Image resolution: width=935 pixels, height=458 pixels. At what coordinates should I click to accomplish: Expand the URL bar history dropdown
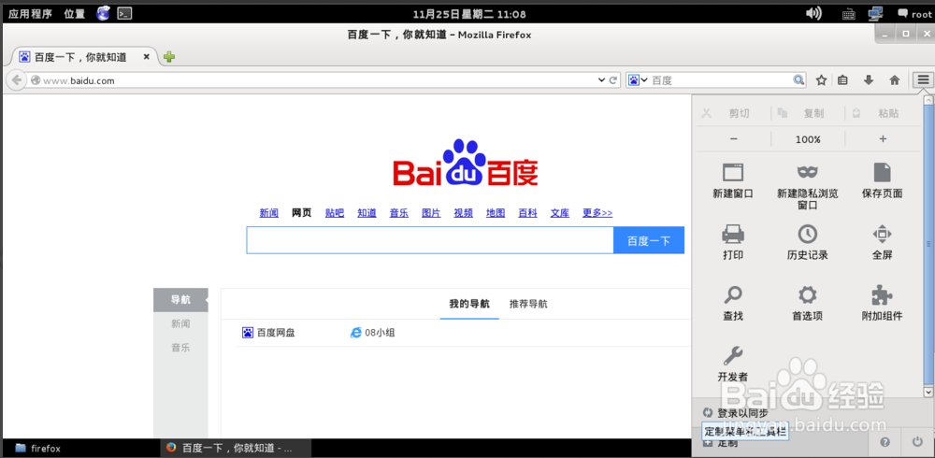pos(601,79)
